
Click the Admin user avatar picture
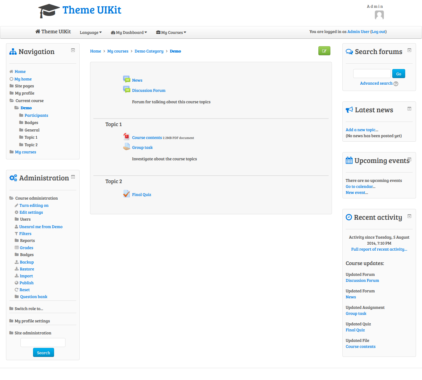click(x=379, y=15)
